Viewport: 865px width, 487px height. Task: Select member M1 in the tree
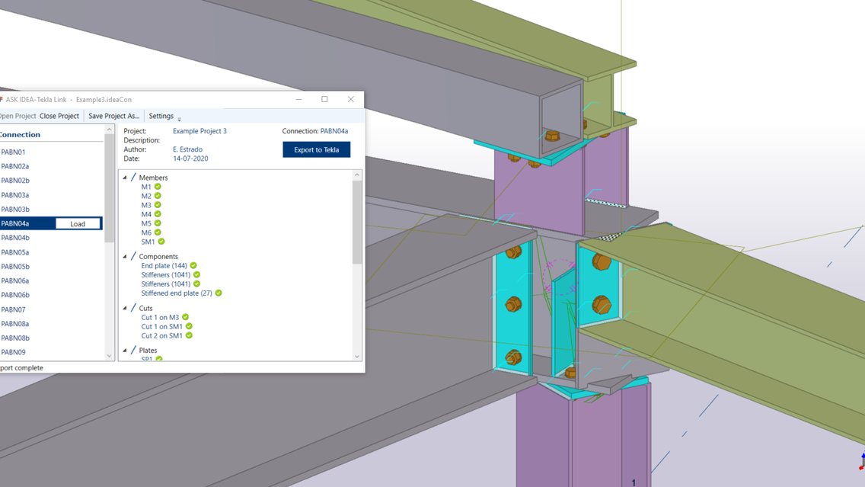(146, 187)
